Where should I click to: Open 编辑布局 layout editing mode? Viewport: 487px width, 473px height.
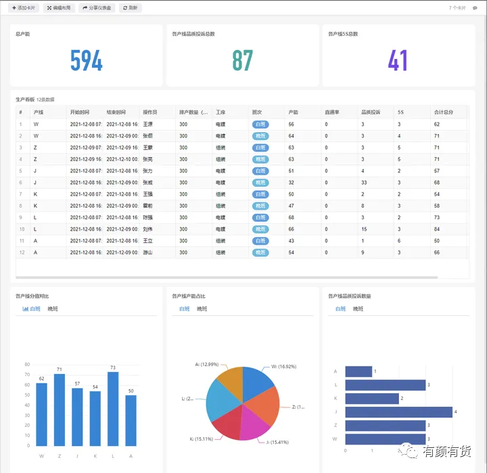coord(59,7)
